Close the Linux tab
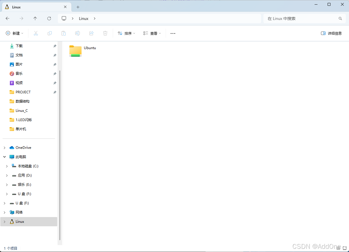This screenshot has width=349, height=252. pyautogui.click(x=65, y=7)
